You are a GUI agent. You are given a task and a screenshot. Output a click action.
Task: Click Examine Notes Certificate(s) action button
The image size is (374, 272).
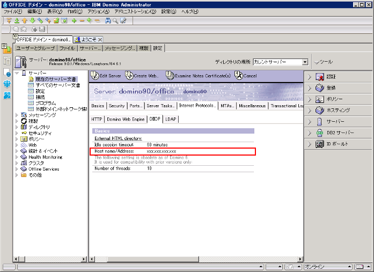[x=199, y=76]
